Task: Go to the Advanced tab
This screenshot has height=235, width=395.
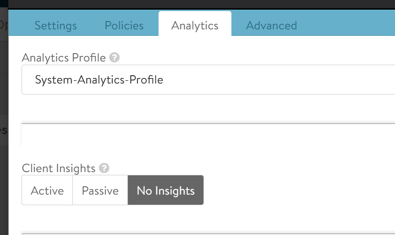Action: [x=271, y=25]
